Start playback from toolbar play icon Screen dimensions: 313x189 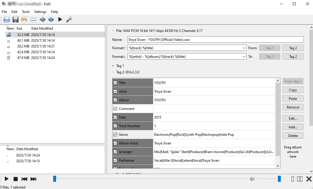click(60, 19)
